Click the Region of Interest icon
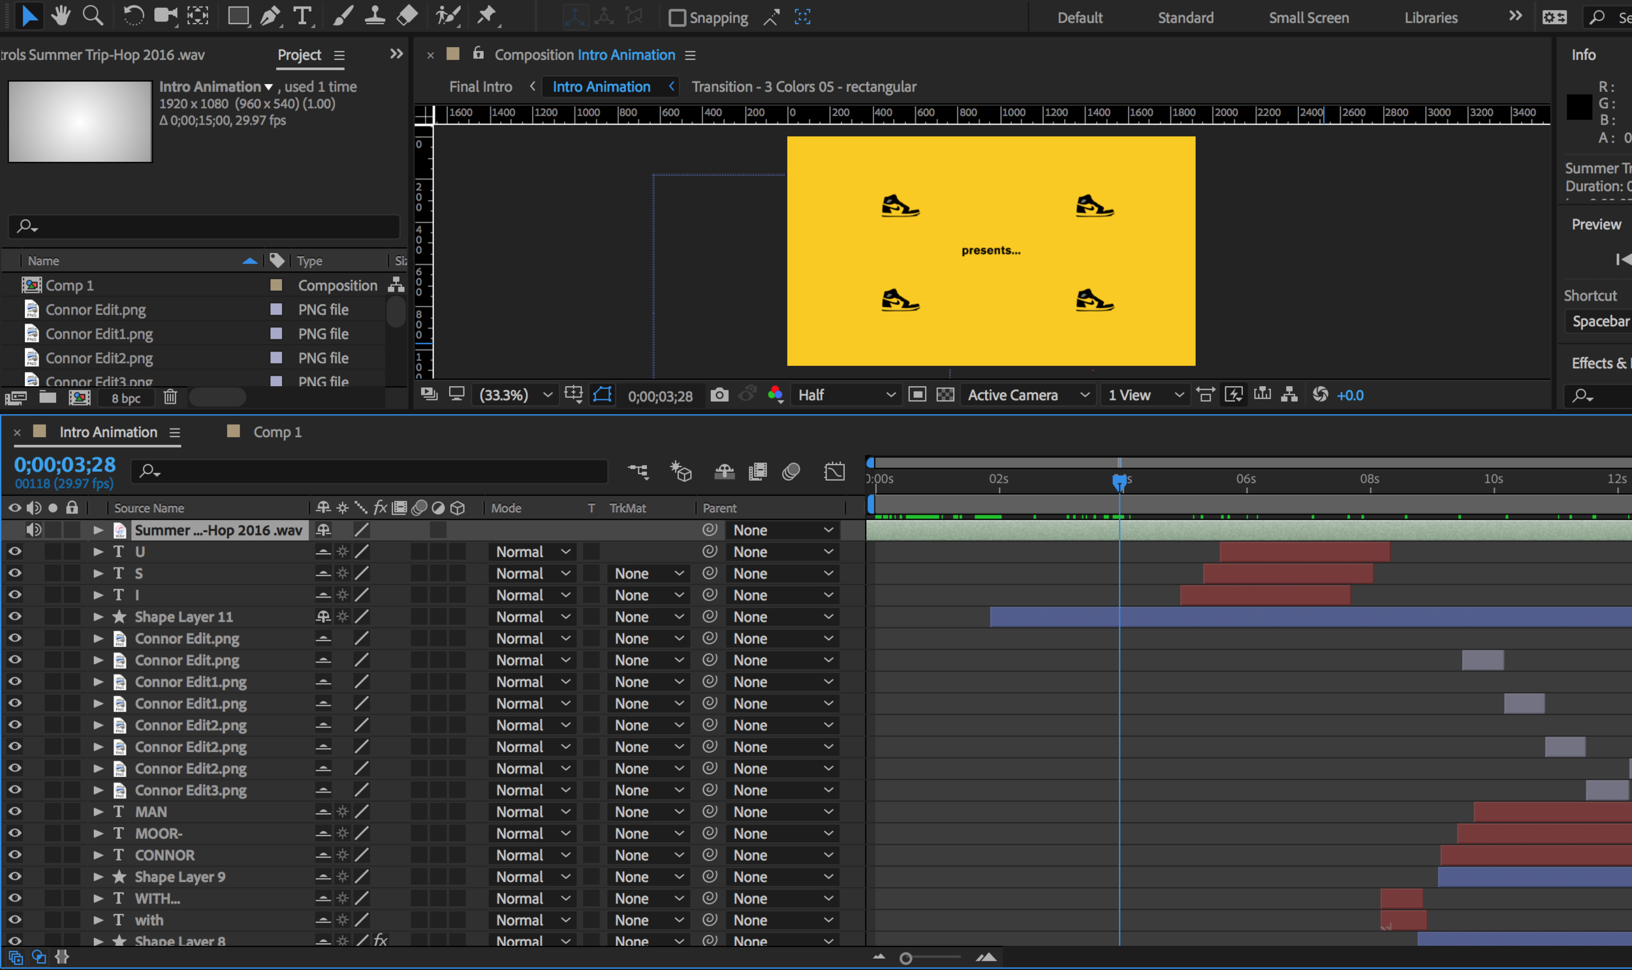Viewport: 1632px width, 970px height. pyautogui.click(x=917, y=395)
